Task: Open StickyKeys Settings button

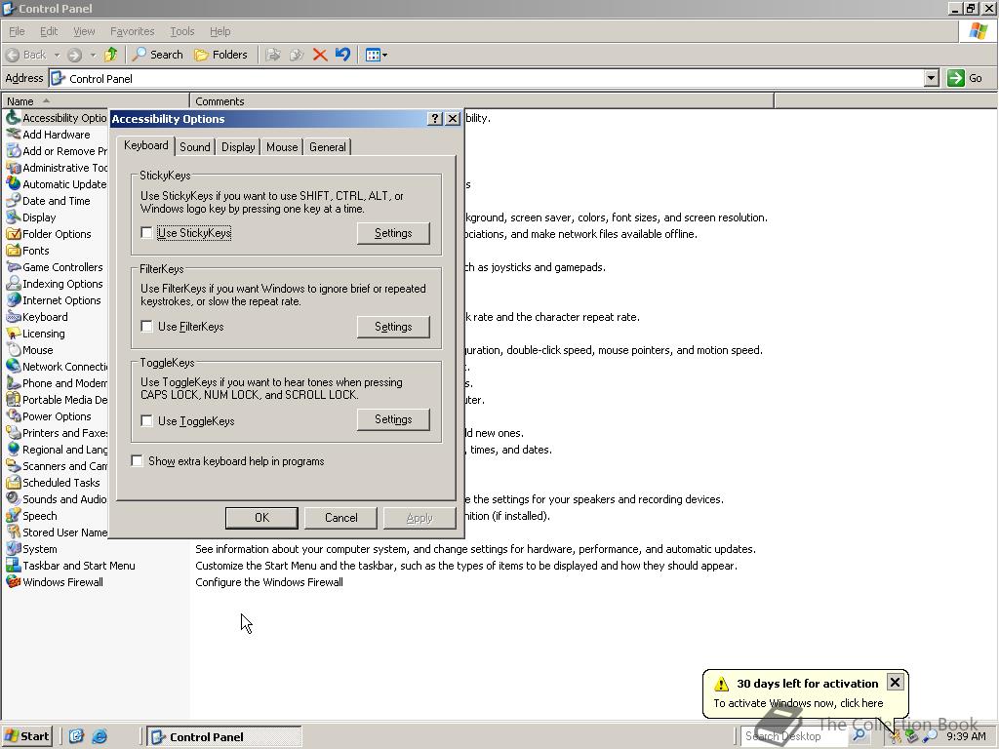Action: click(x=393, y=233)
